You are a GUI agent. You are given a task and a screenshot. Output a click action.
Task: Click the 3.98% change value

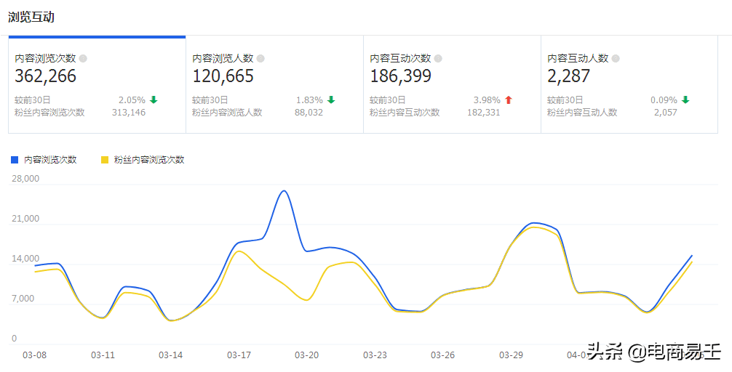487,100
